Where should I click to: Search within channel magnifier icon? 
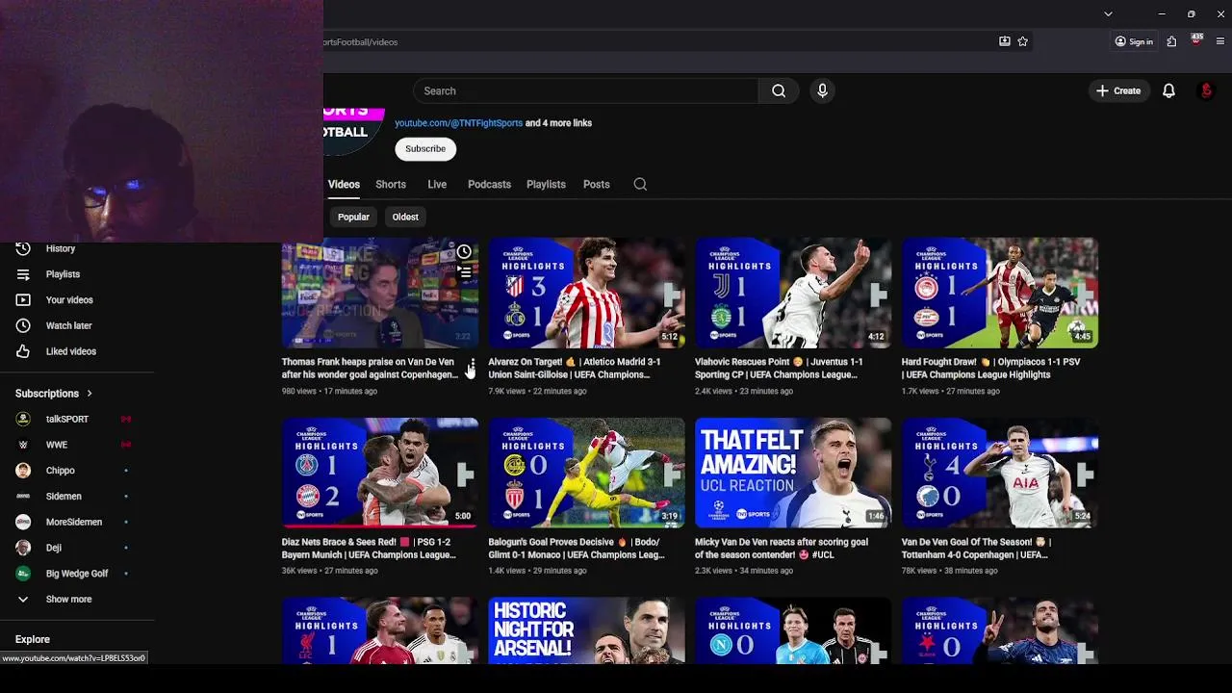640,184
